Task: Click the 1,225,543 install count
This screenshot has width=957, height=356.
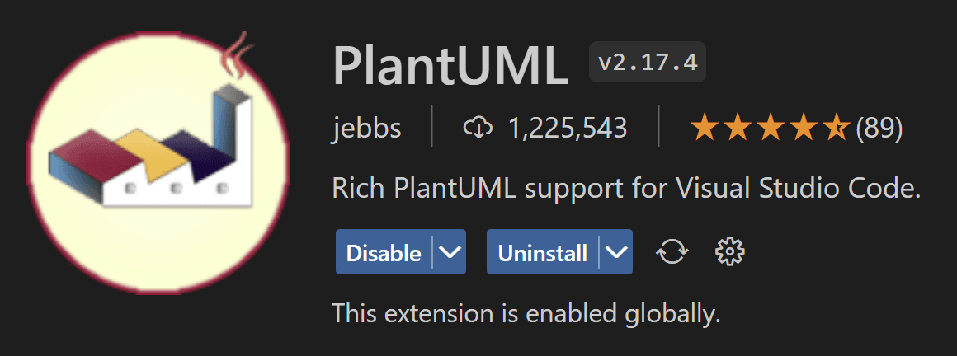Action: click(568, 128)
